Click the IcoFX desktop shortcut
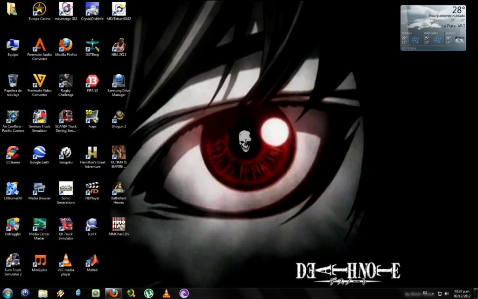This screenshot has width=478, height=299. coord(92,227)
